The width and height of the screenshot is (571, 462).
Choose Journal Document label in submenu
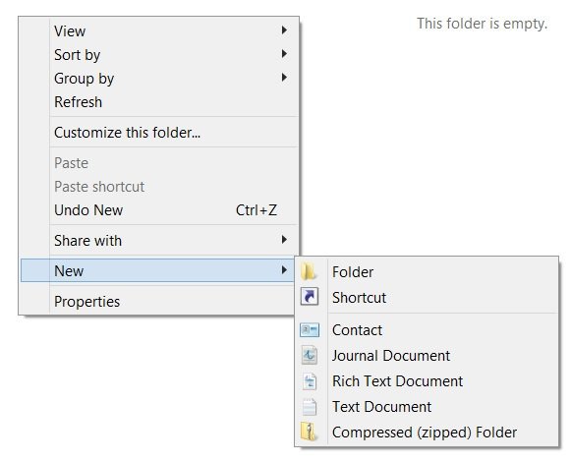click(391, 356)
